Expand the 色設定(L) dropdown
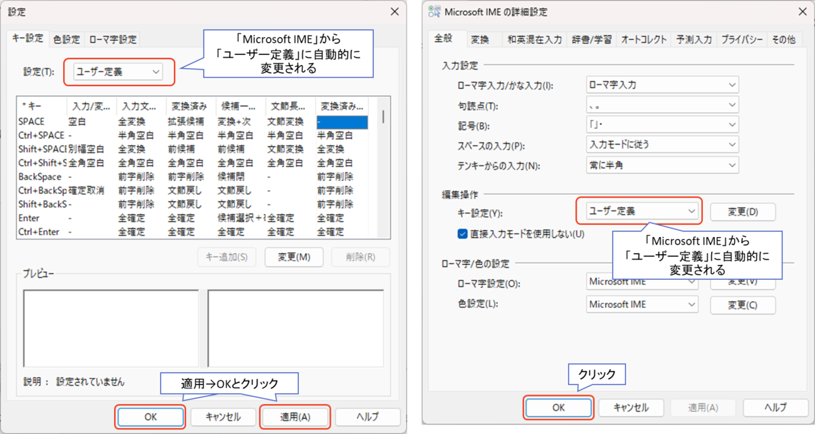The image size is (815, 434). pyautogui.click(x=641, y=304)
